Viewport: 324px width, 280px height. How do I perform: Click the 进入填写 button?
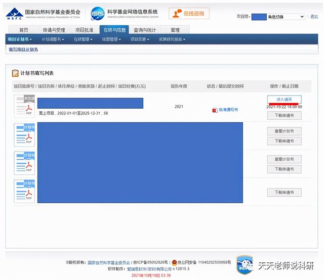point(284,100)
